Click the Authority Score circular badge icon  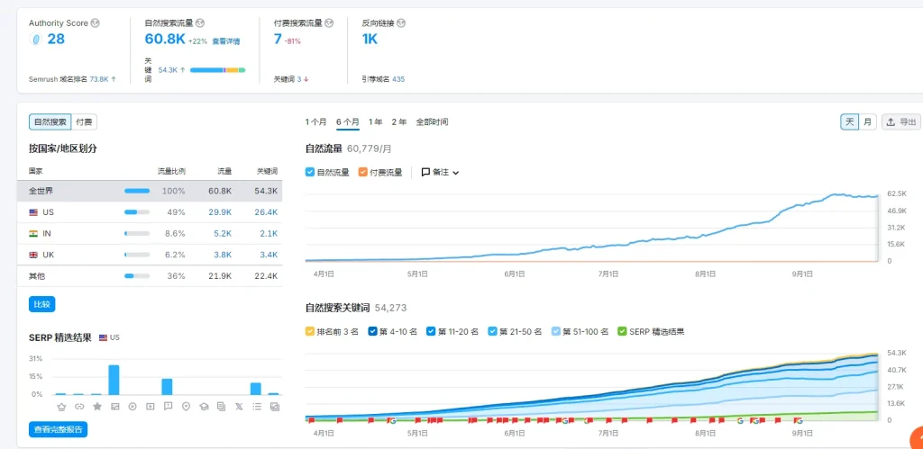(36, 40)
